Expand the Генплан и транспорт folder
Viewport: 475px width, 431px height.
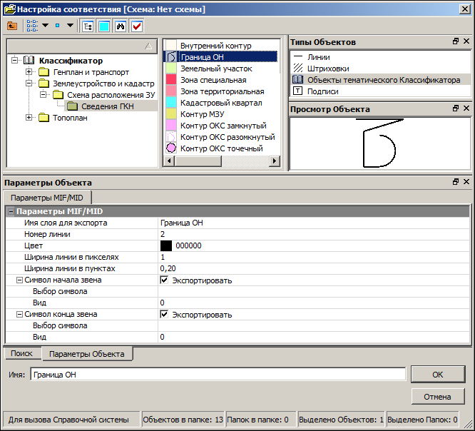[x=29, y=72]
